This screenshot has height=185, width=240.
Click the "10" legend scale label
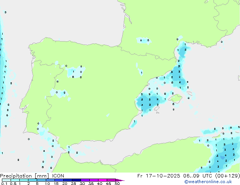click(x=47, y=183)
